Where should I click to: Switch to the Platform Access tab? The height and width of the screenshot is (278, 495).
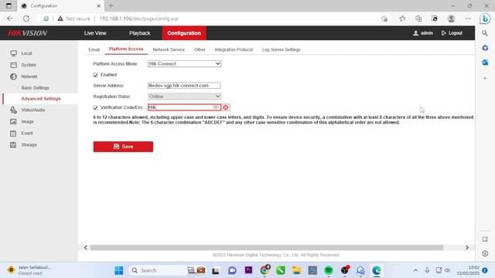pyautogui.click(x=126, y=49)
